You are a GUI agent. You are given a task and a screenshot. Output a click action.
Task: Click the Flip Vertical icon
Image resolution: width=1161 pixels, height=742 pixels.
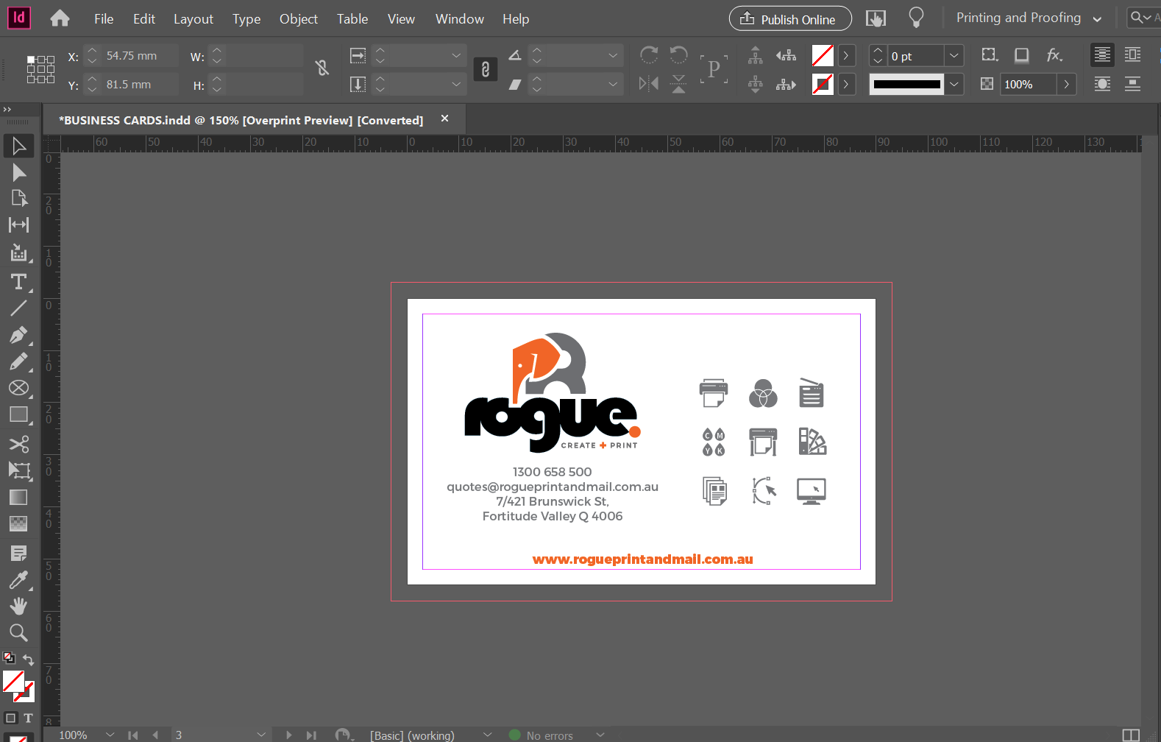[x=678, y=84]
